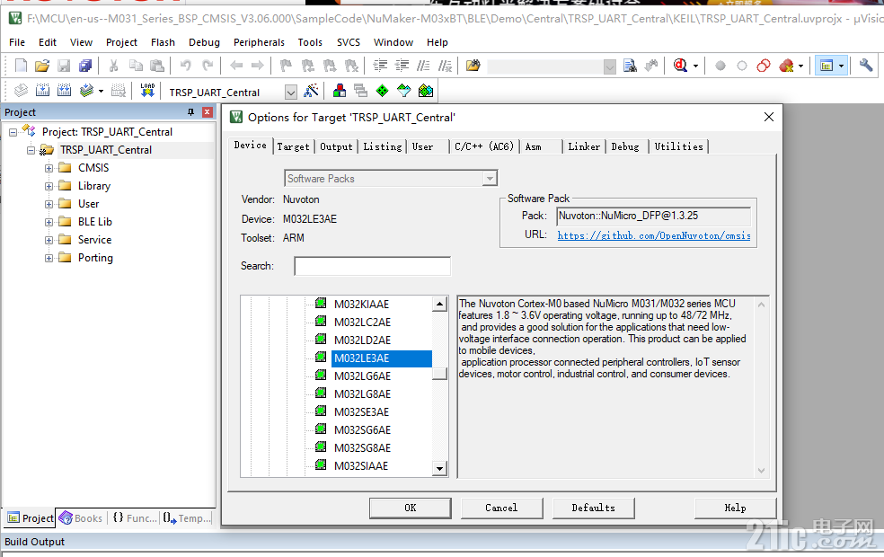The width and height of the screenshot is (884, 557).
Task: Open the batch build dropdown arrow
Action: pos(101,91)
